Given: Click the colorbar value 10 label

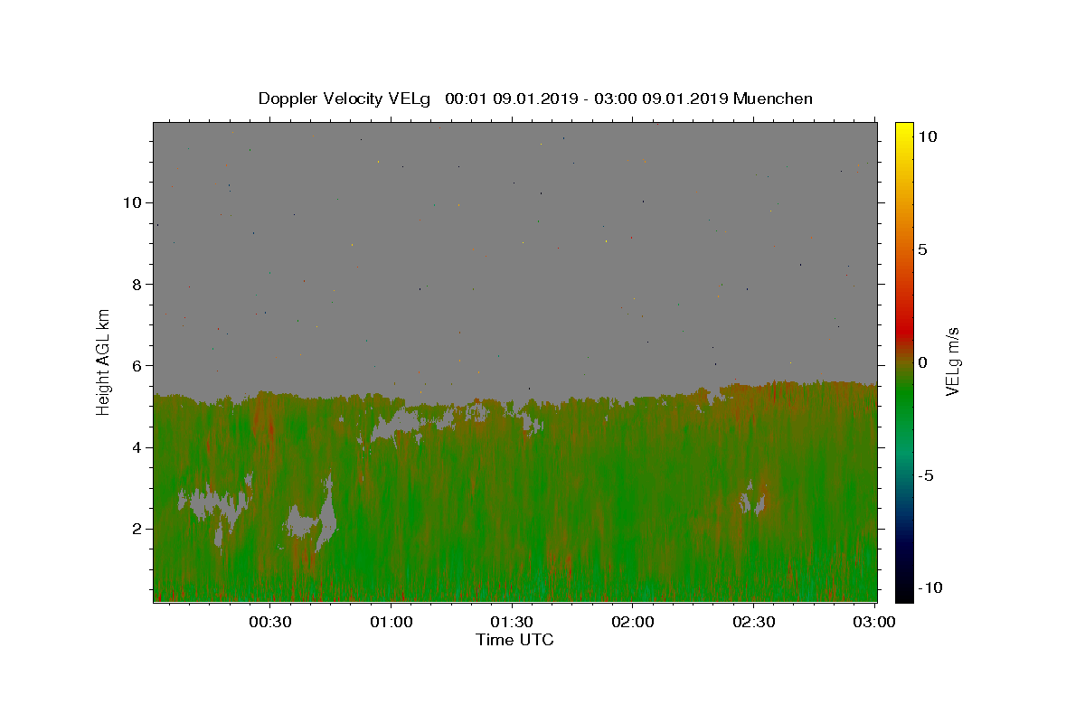Looking at the screenshot, I should [927, 136].
